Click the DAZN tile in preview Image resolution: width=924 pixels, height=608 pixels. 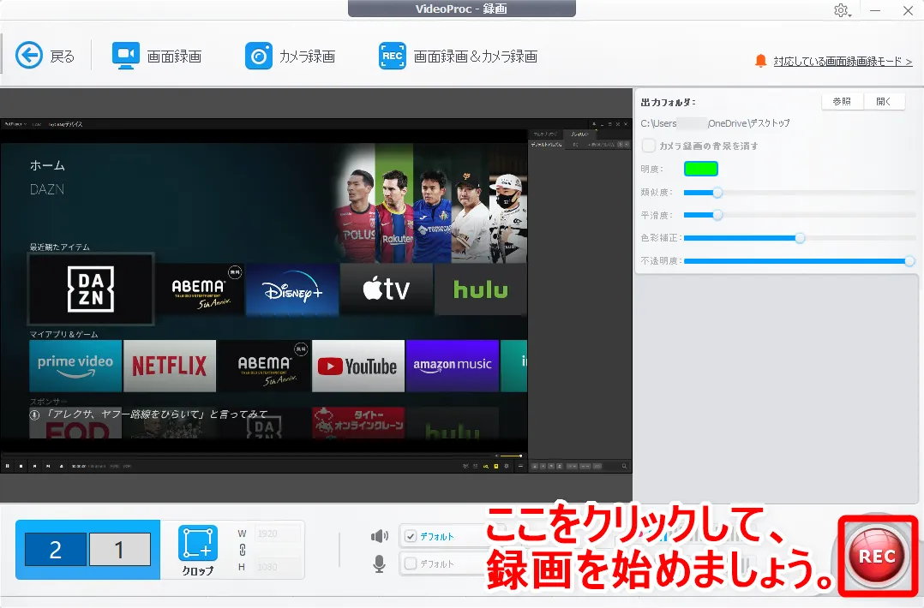pos(91,289)
